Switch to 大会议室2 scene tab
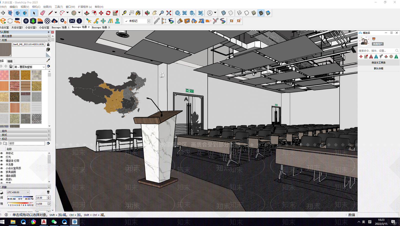 coord(17,27)
